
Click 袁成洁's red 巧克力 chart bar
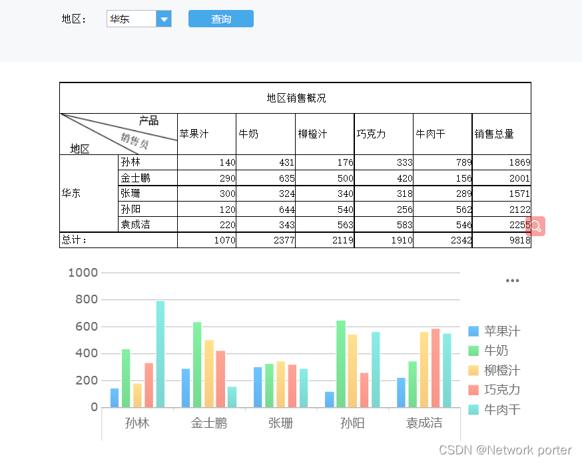click(x=436, y=368)
